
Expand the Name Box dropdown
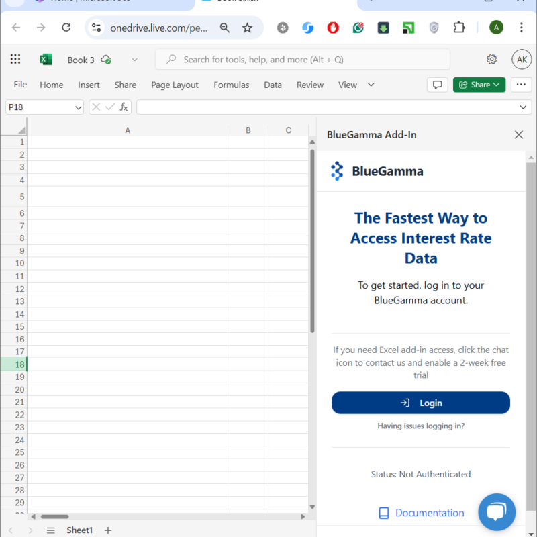(x=79, y=107)
